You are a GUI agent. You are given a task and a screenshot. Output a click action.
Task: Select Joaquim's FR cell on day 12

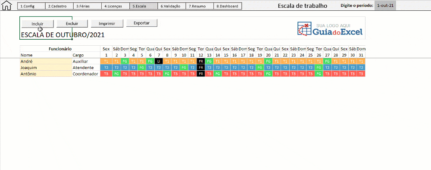point(201,68)
